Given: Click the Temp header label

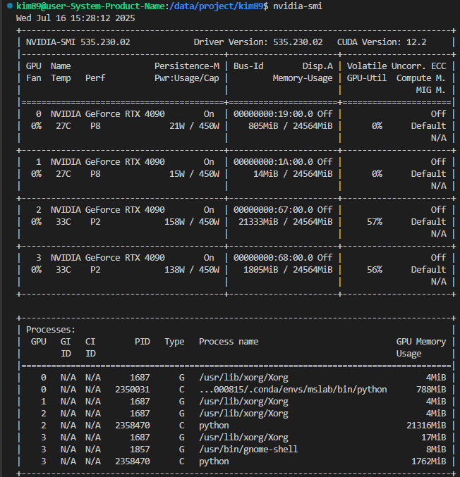Looking at the screenshot, I should [61, 78].
